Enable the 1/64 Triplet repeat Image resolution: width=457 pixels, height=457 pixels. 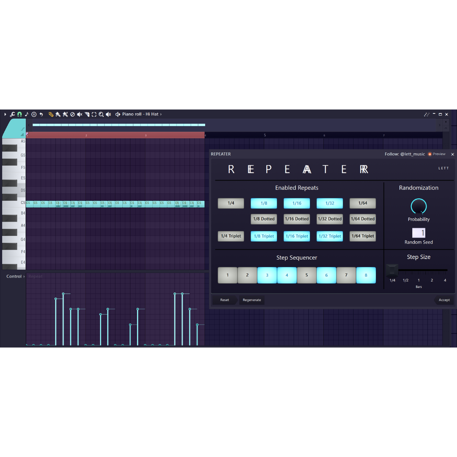pos(363,236)
